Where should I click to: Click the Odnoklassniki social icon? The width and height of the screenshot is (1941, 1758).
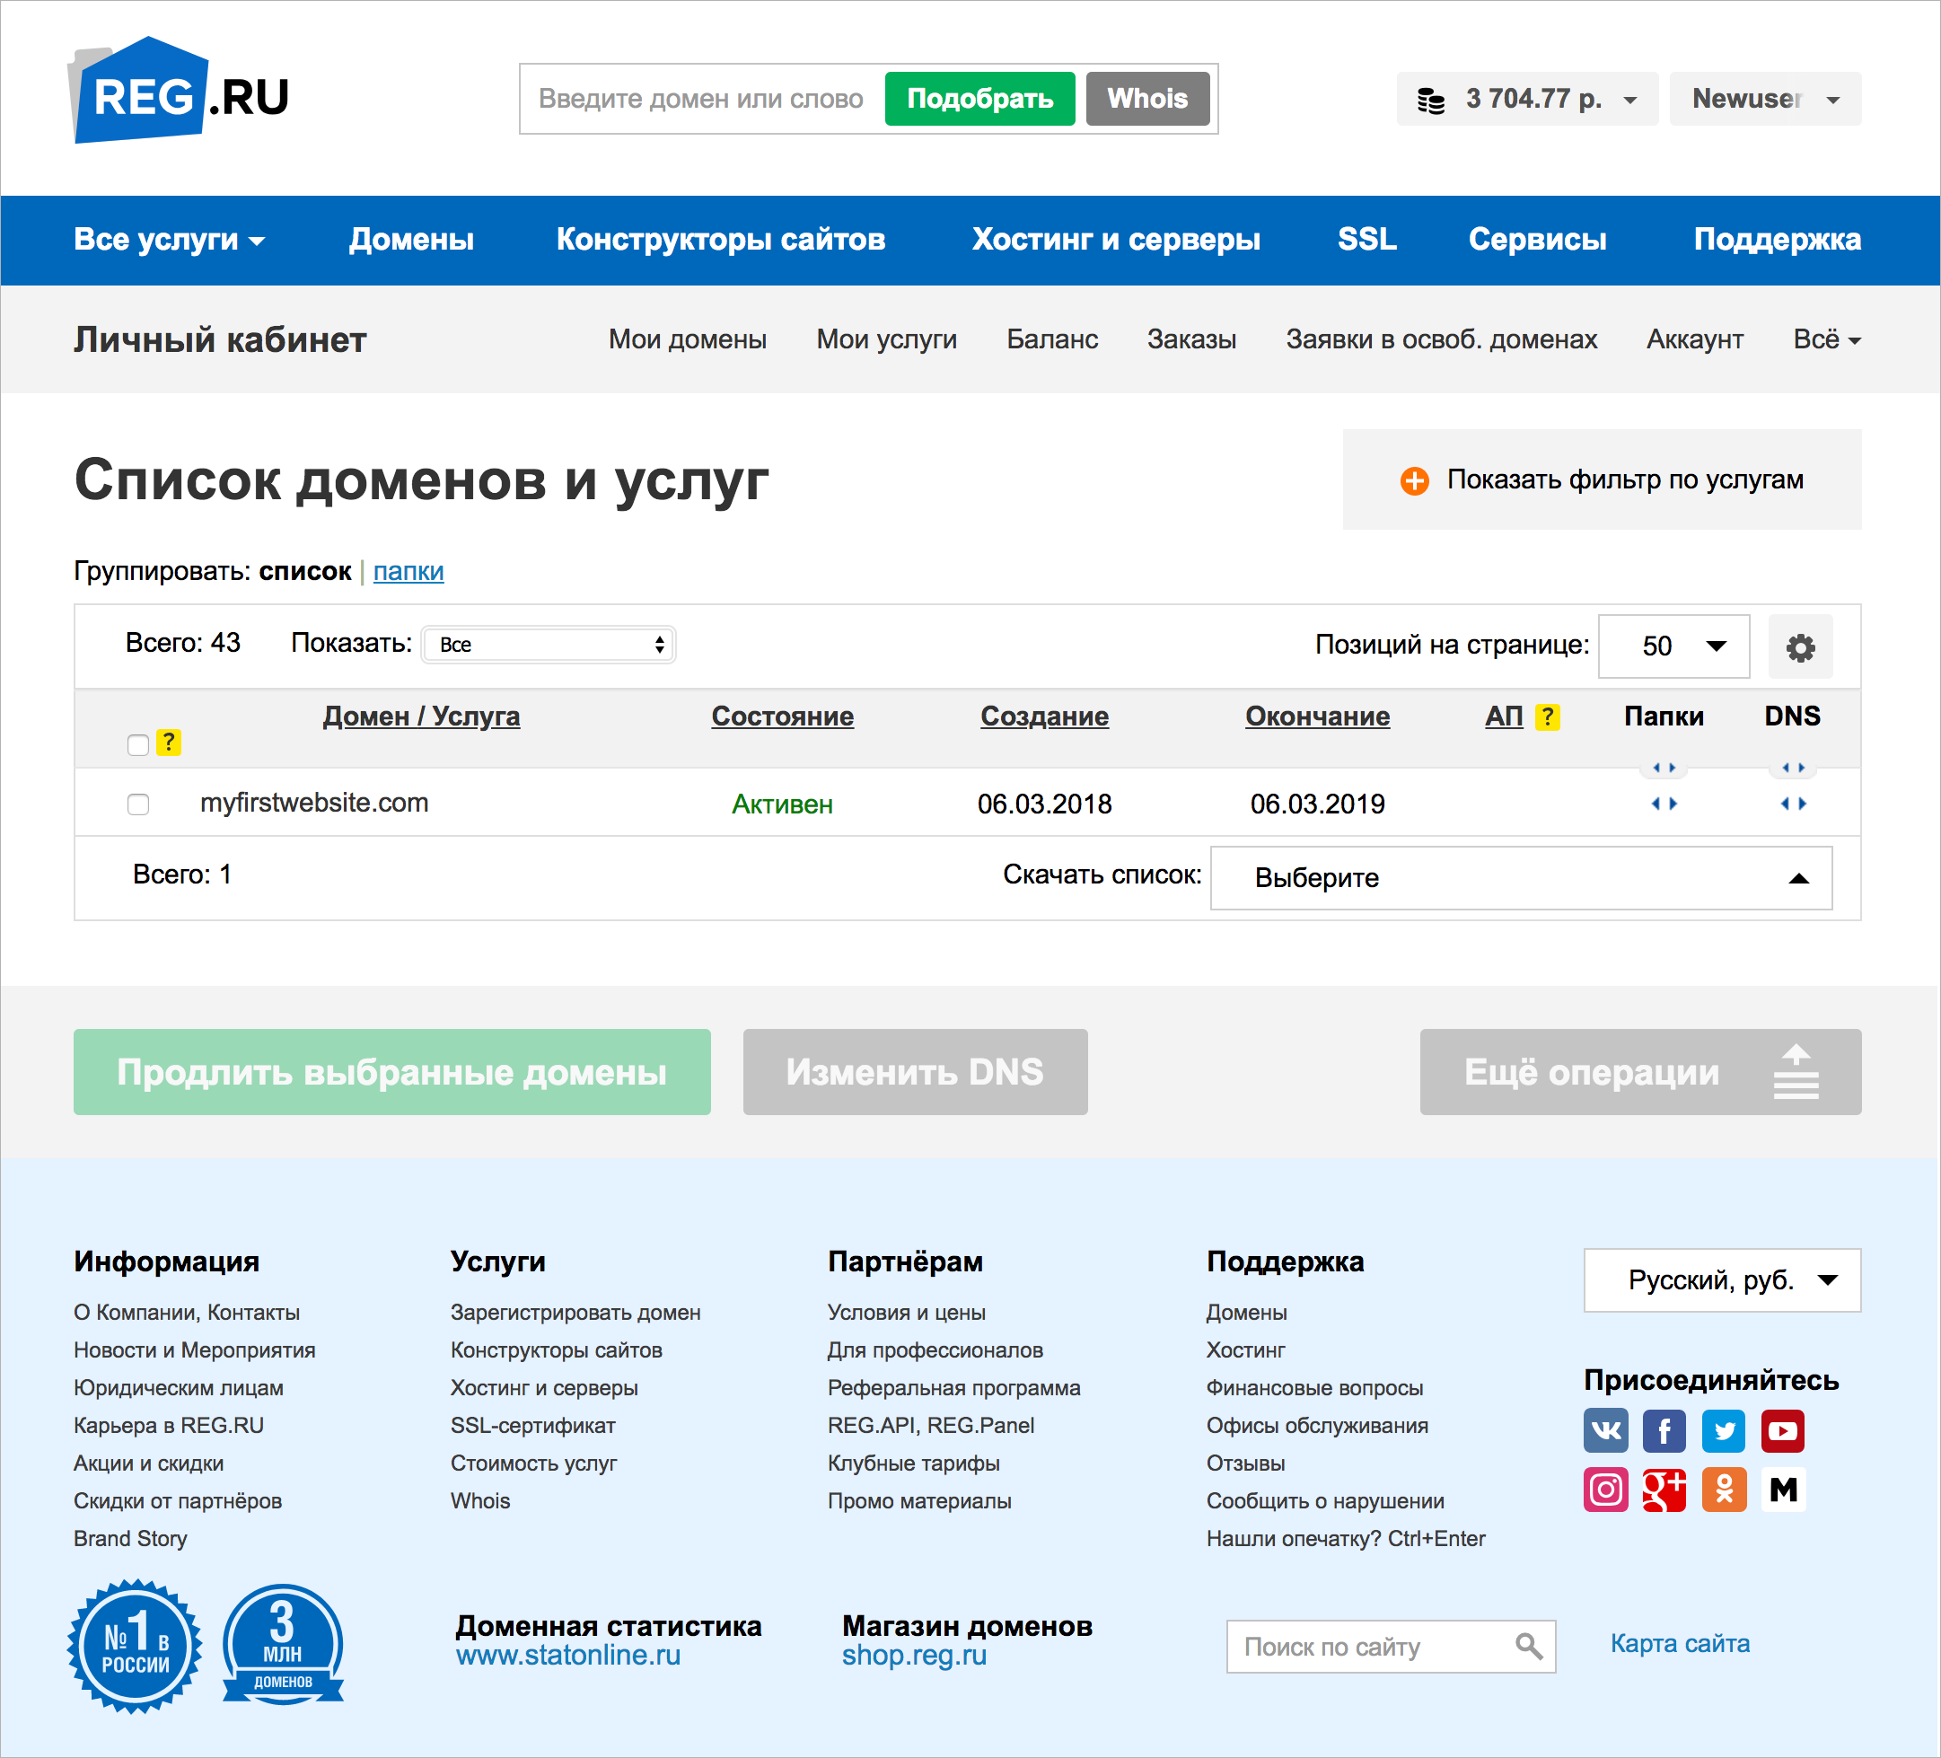[1724, 1490]
